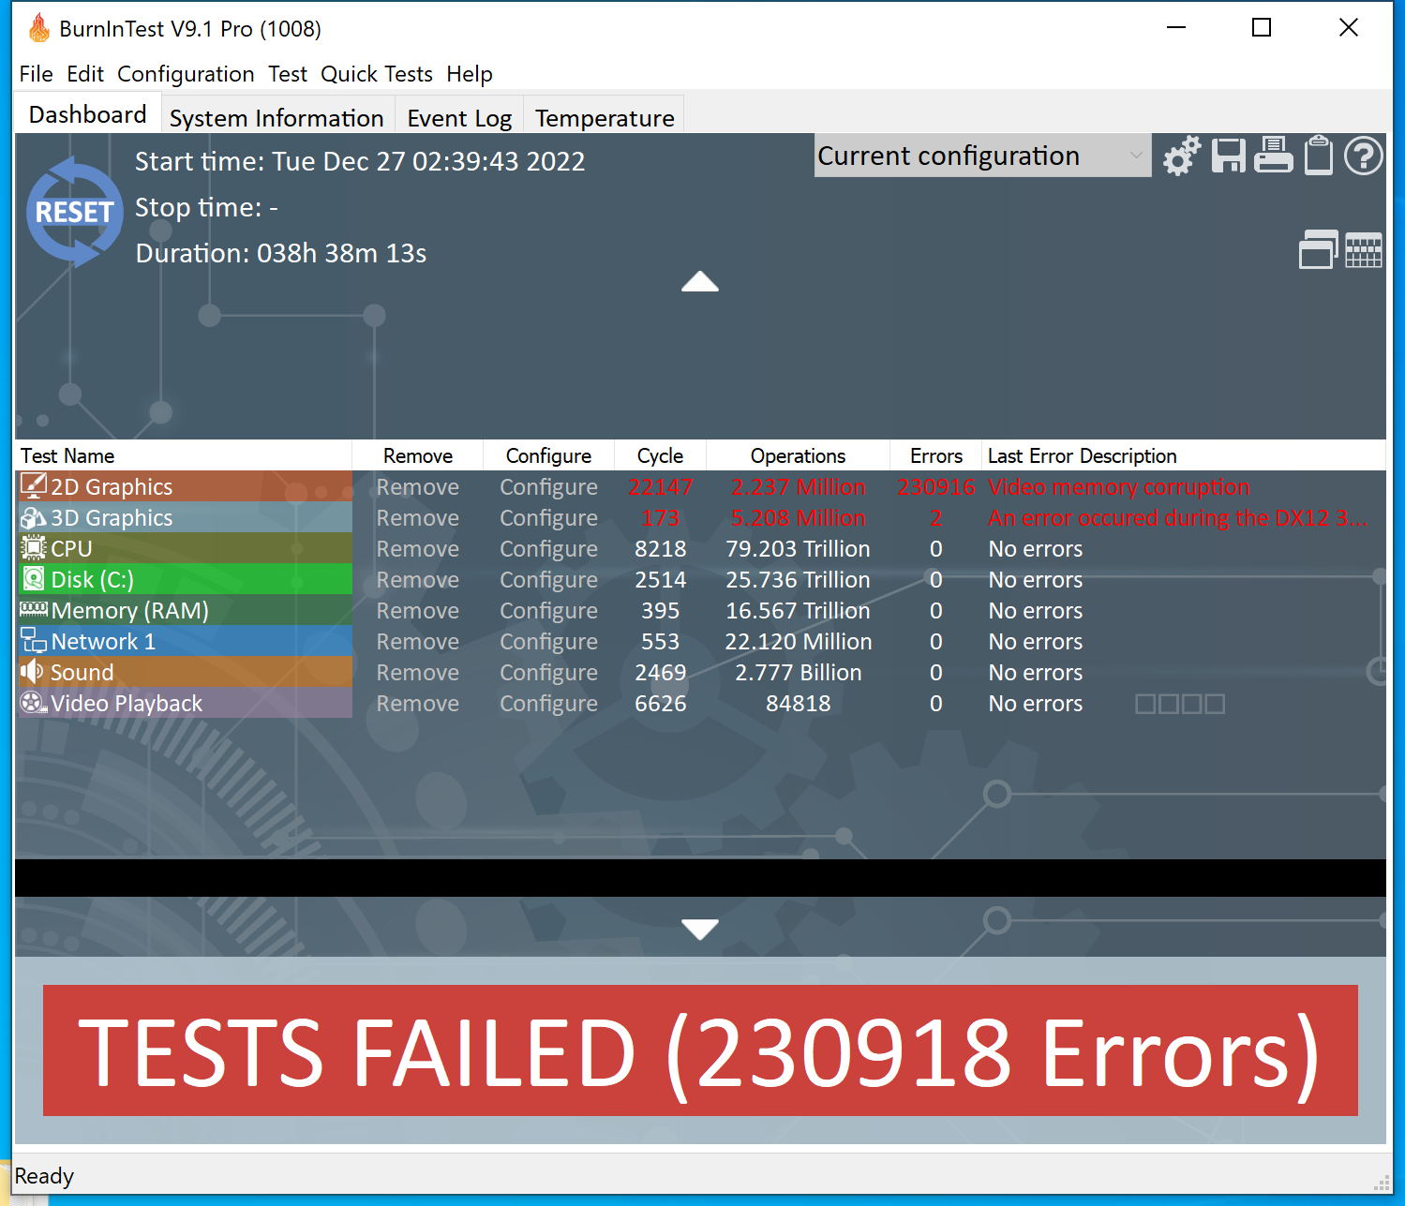
Task: Click the Sound speaker icon
Action: point(33,672)
